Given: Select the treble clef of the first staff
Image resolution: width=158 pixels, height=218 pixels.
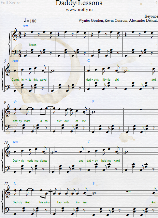Looking at the screenshot, I should 15,35.
